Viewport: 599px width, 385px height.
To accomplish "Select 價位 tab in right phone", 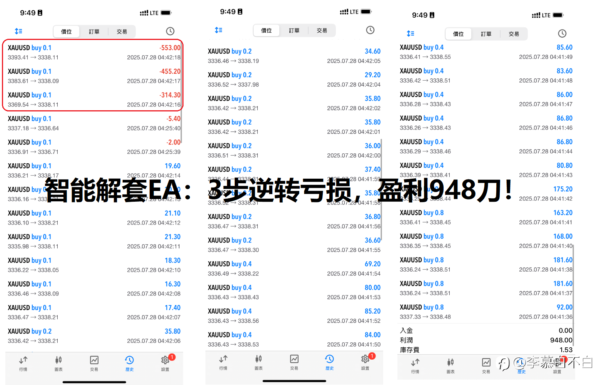I will [x=459, y=34].
